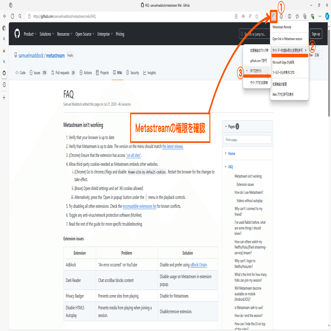
Task: Collapse the Pages section in wiki sidebar
Action: [226, 127]
